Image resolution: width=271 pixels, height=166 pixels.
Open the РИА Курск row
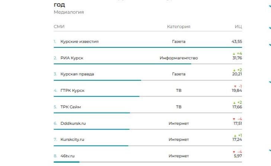72,58
